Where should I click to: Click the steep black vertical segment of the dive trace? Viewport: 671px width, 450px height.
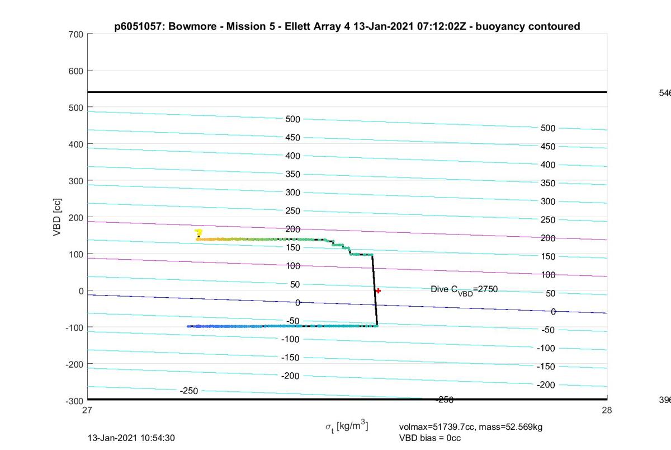pyautogui.click(x=375, y=290)
